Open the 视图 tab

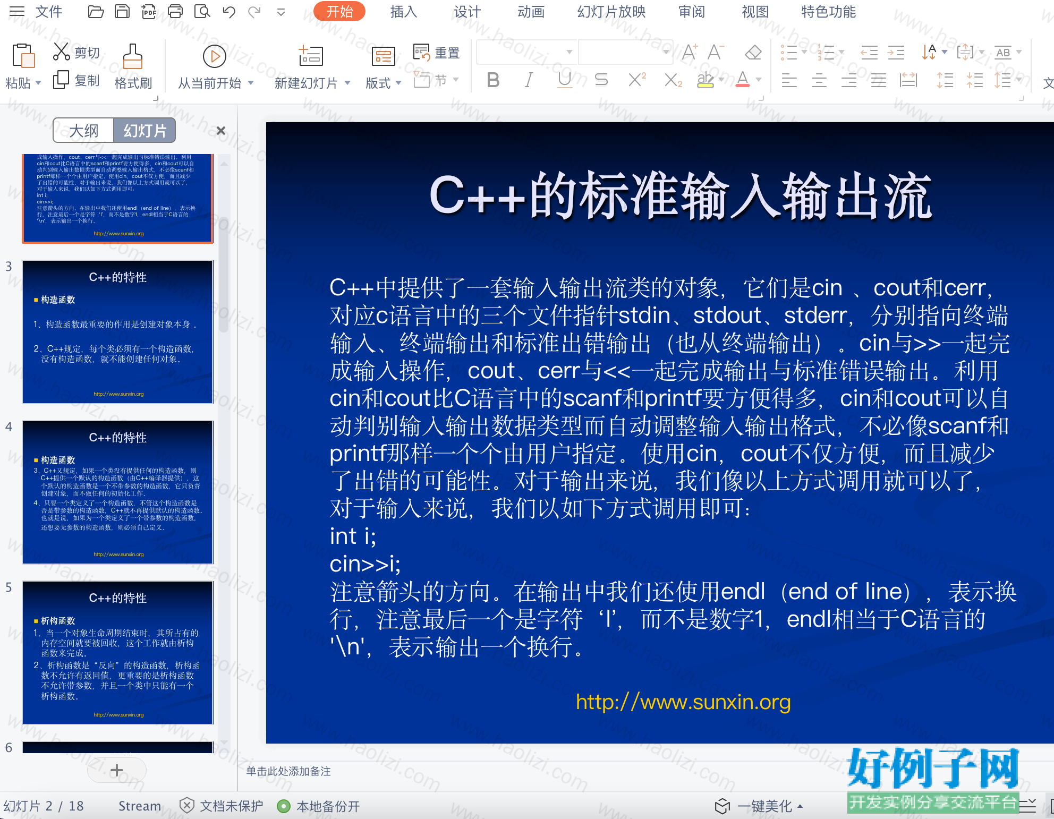pos(755,11)
